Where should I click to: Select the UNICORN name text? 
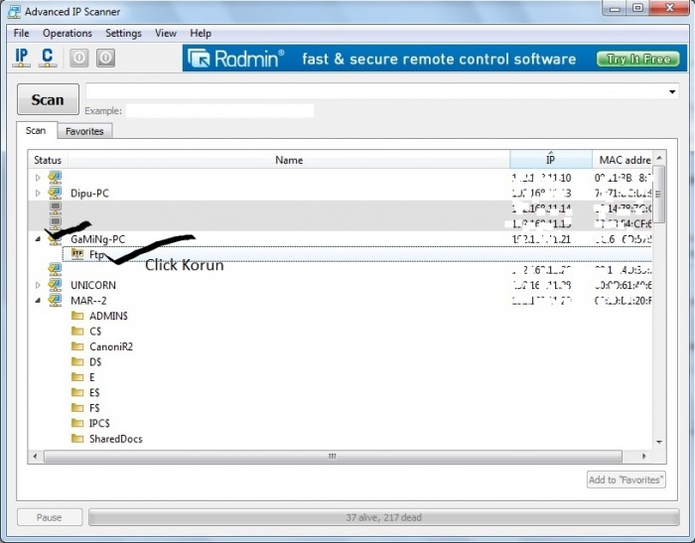click(93, 285)
